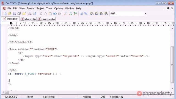Open Print Preview from toolbar
This screenshot has height=99, width=176.
tap(35, 14)
